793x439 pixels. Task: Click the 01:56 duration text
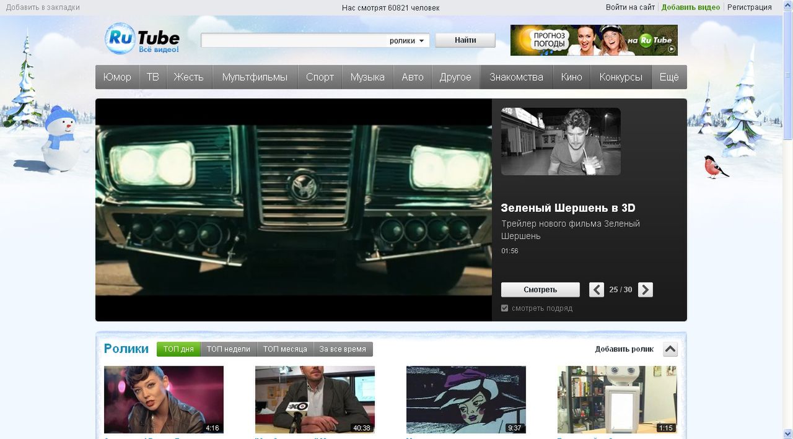point(510,251)
